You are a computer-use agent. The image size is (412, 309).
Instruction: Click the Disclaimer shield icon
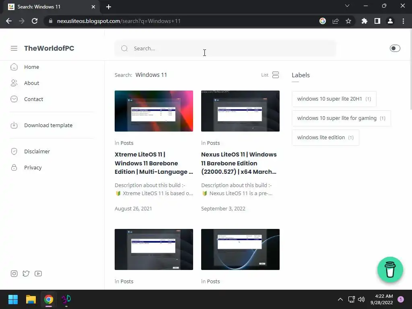coord(14,151)
